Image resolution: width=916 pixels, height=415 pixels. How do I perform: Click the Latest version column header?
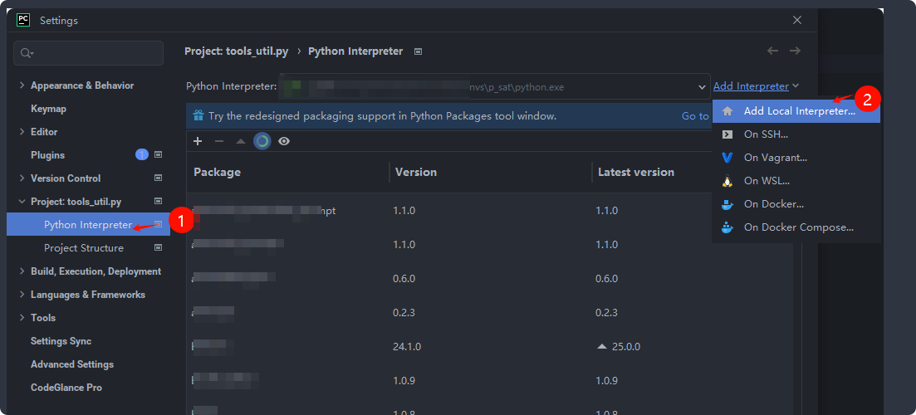(635, 172)
